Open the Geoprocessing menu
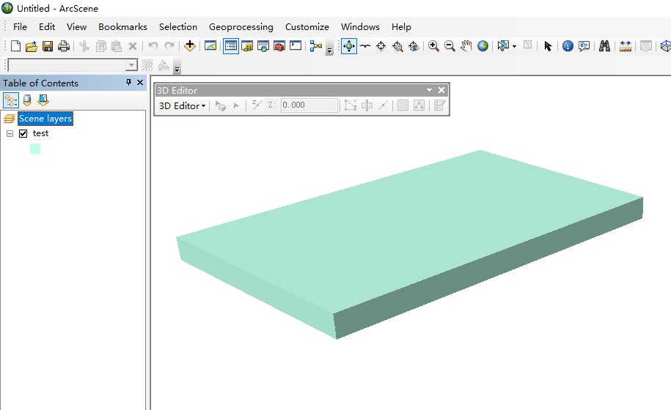 241,27
